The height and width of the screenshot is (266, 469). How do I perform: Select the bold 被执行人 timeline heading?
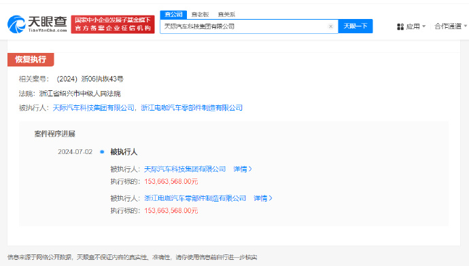[124, 152]
